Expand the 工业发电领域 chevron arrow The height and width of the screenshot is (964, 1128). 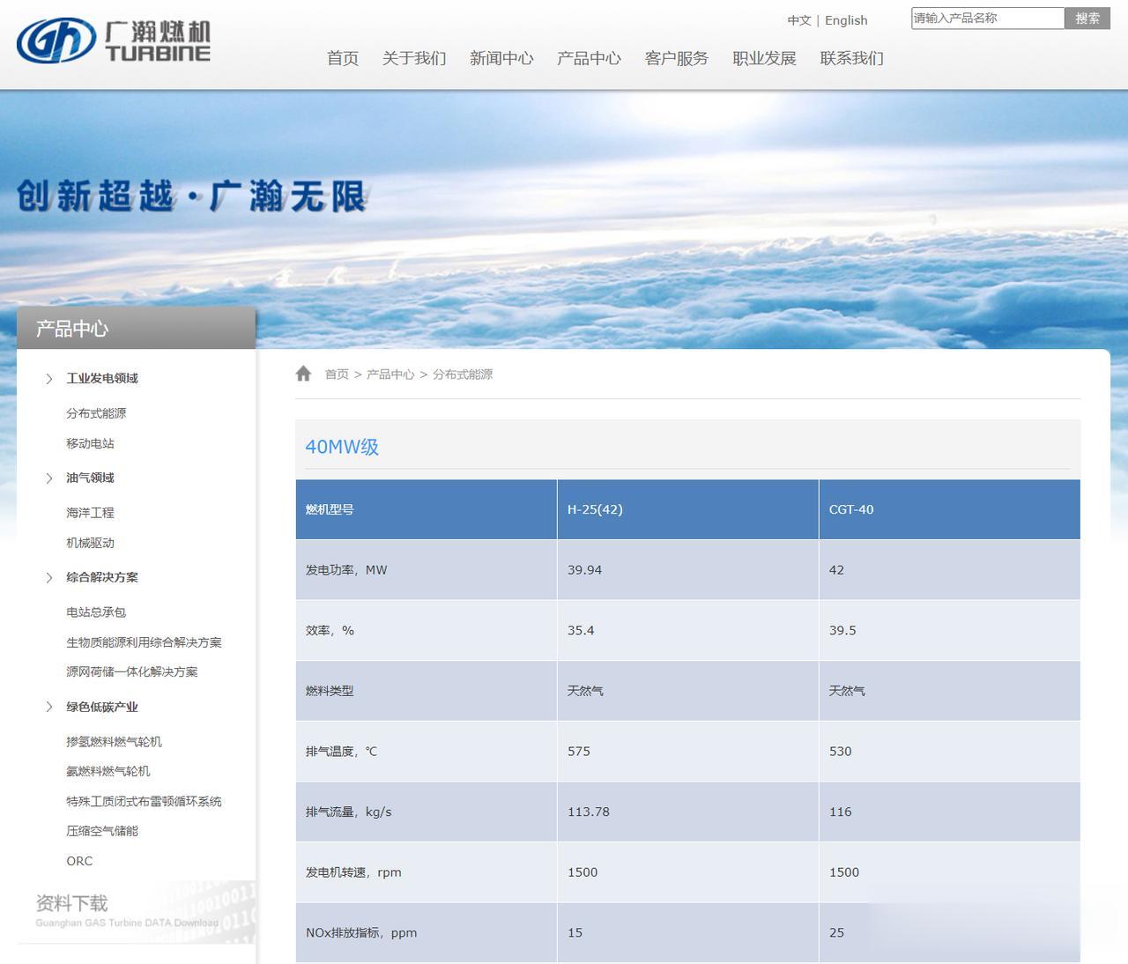49,379
